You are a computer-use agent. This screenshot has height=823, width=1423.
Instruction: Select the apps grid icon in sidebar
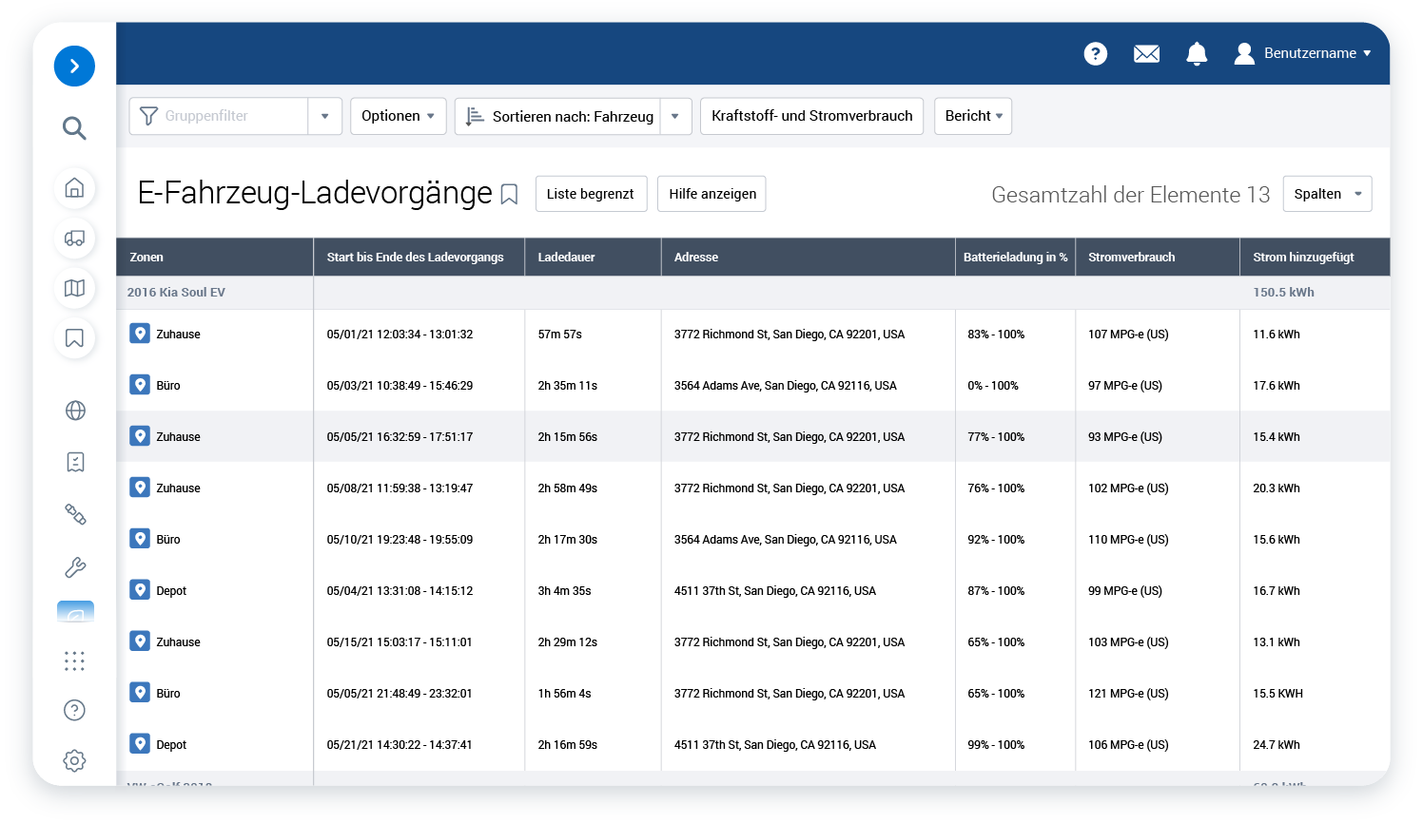tap(74, 660)
